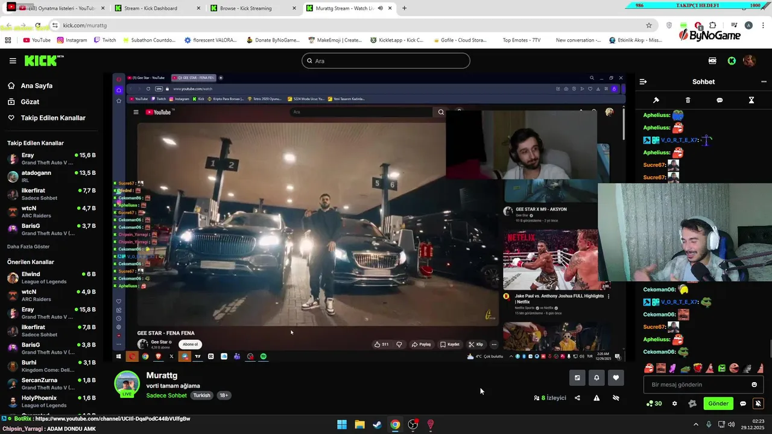Open Burhi recommended channel
Screen dimensions: 772x434
[x=51, y=366]
